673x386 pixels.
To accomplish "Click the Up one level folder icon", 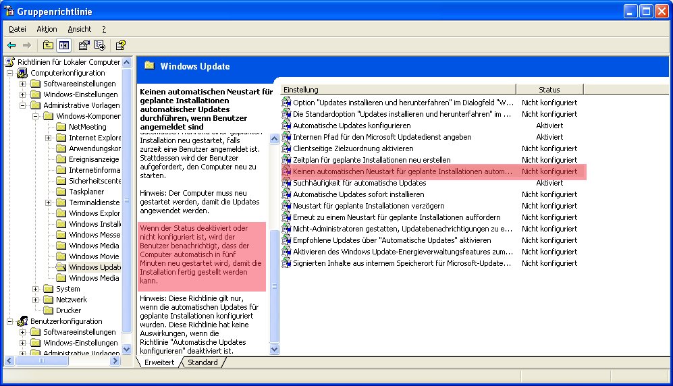I will coord(48,45).
